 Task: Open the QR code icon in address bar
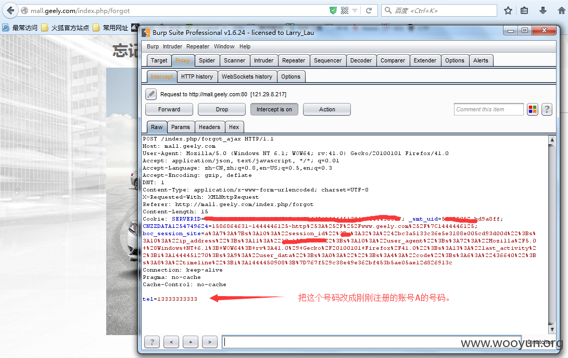point(345,10)
